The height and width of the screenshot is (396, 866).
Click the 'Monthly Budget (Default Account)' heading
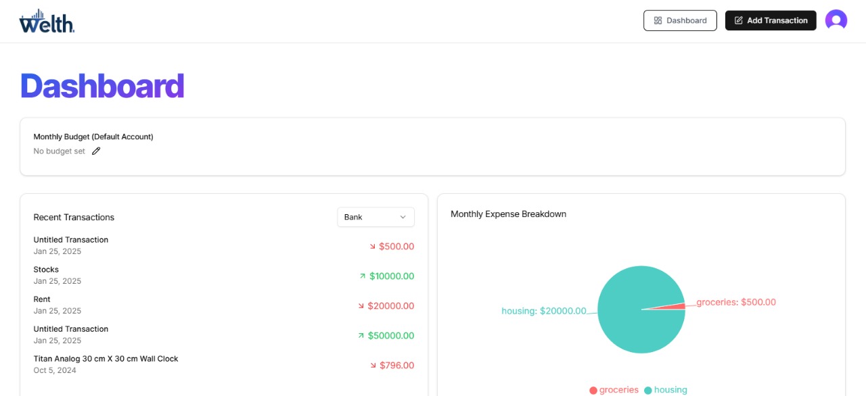coord(93,137)
